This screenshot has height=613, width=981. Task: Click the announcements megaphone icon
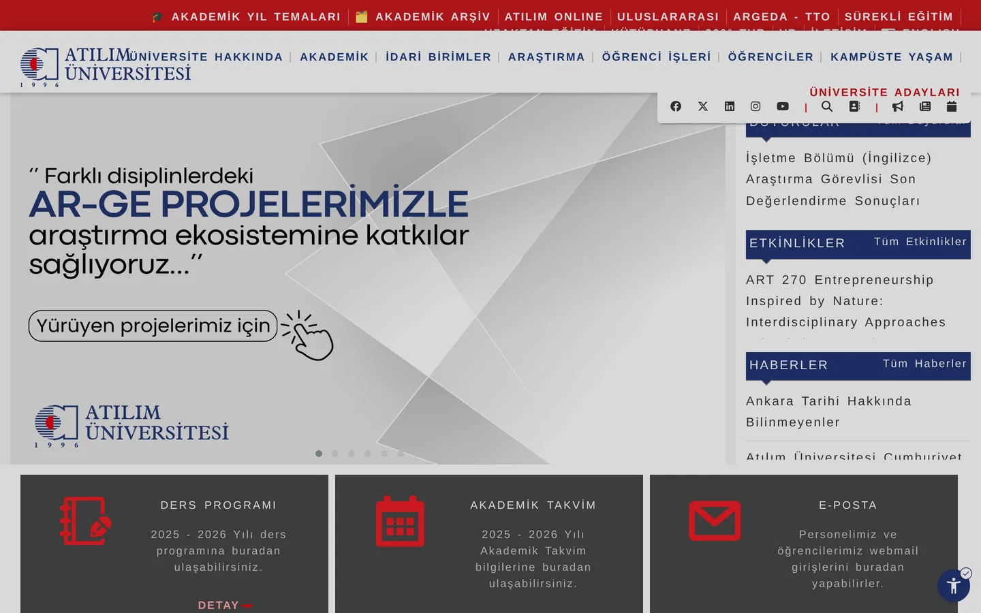[898, 106]
